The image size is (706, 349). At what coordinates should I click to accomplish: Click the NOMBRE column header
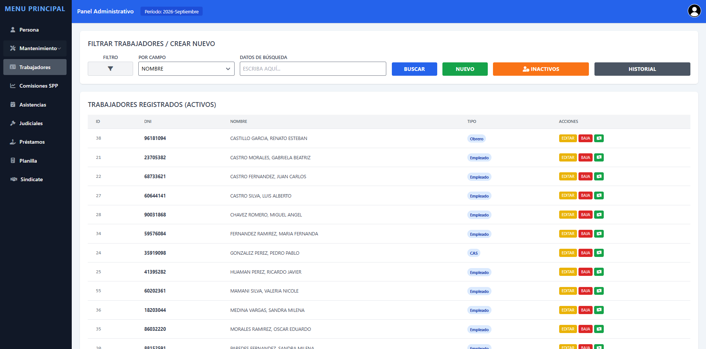(x=239, y=121)
